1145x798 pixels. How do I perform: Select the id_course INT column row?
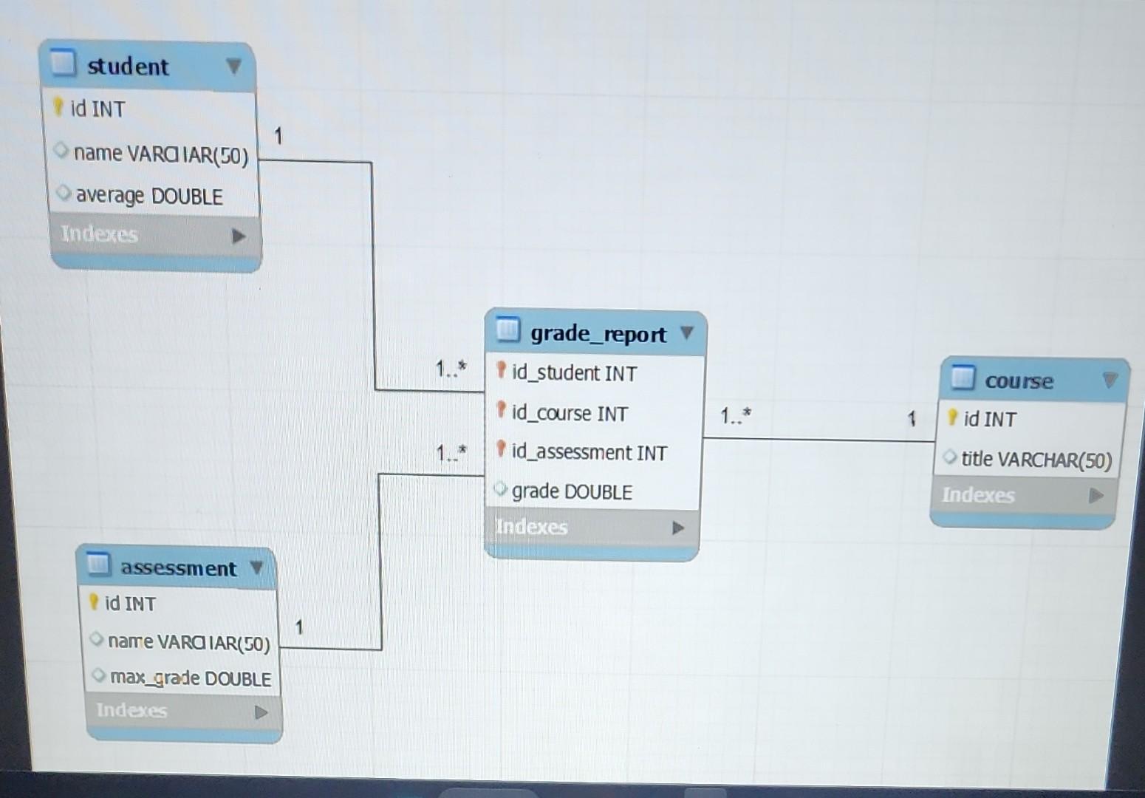tap(569, 412)
